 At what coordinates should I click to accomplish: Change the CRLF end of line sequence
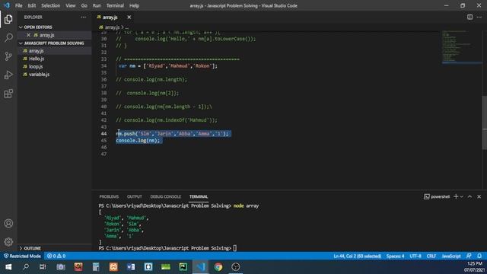pyautogui.click(x=431, y=256)
